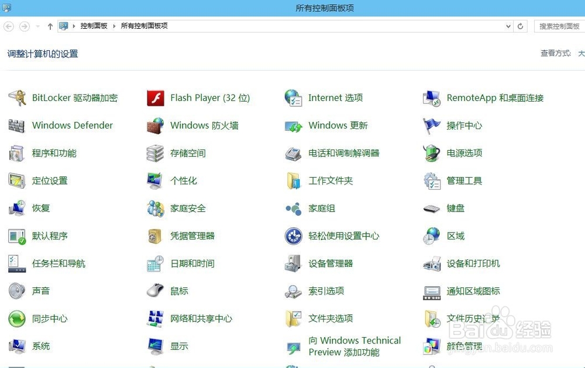Open the 电话和调制解调器 icon

[x=293, y=154]
